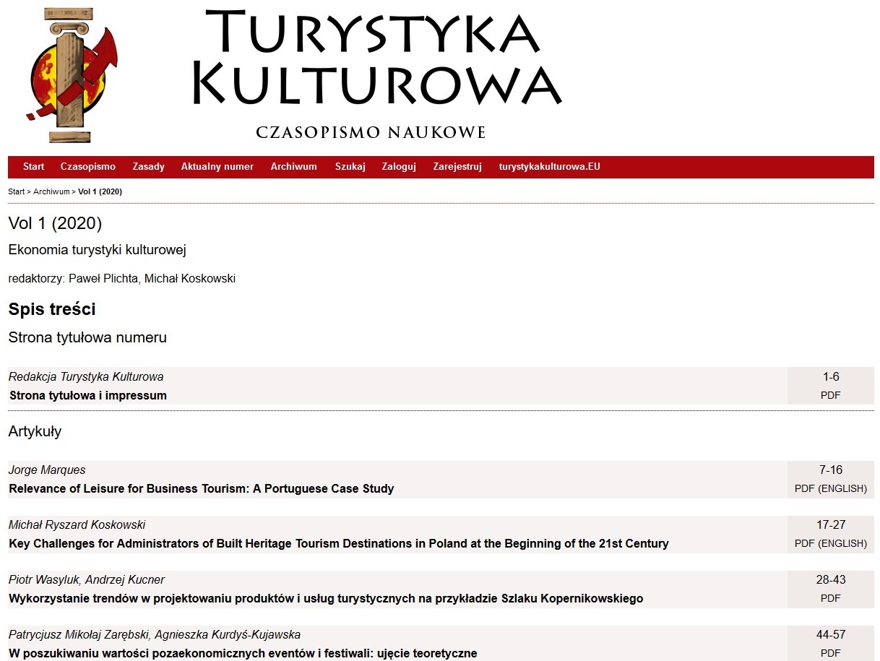
Task: Open the eventów i festiwali article title
Action: [x=243, y=654]
